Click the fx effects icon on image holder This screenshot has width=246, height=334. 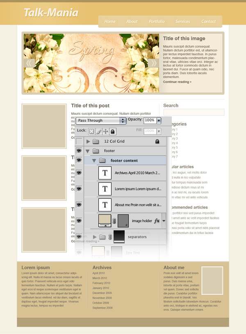pos(157,220)
